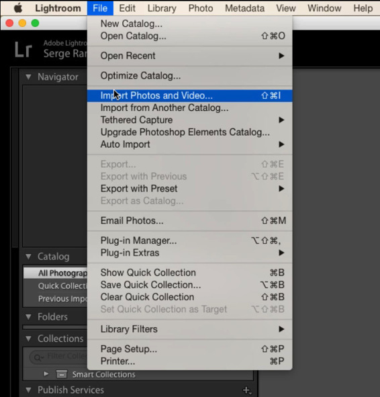This screenshot has height=397, width=380.
Task: Open the Metadata menu
Action: 244,8
